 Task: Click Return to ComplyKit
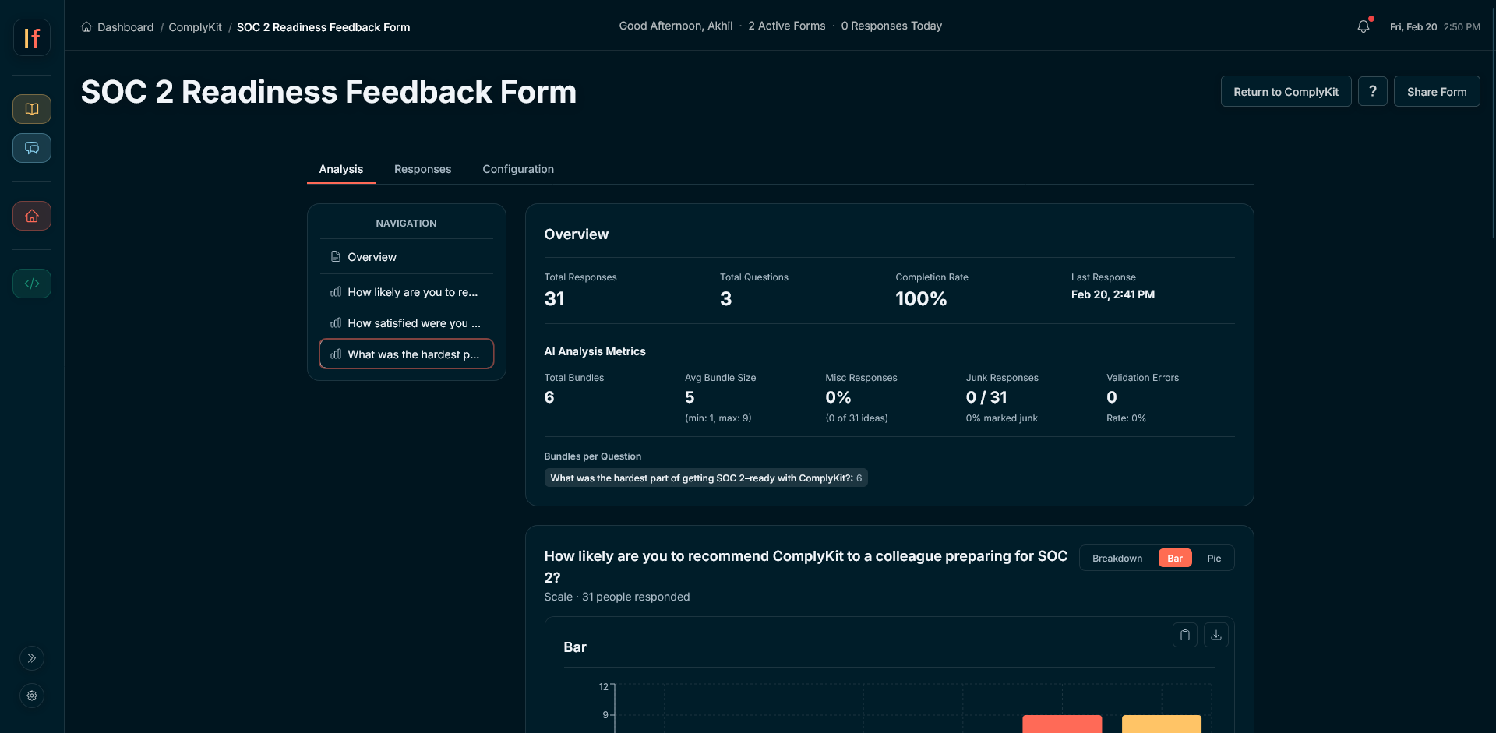click(1286, 91)
